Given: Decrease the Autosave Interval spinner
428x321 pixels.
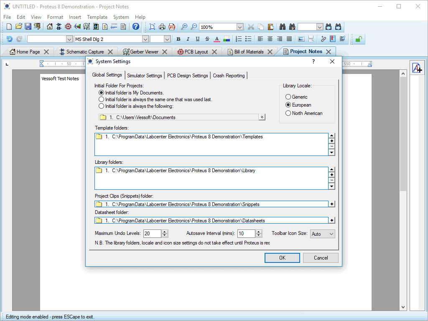Looking at the screenshot, I should 259,235.
